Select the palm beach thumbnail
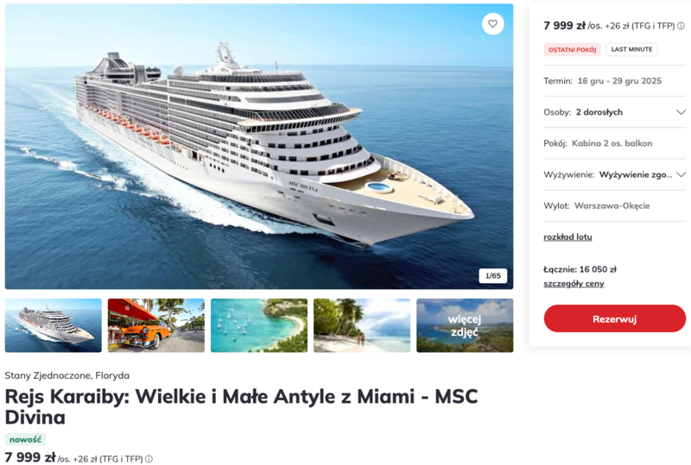691x465 pixels. (x=362, y=325)
